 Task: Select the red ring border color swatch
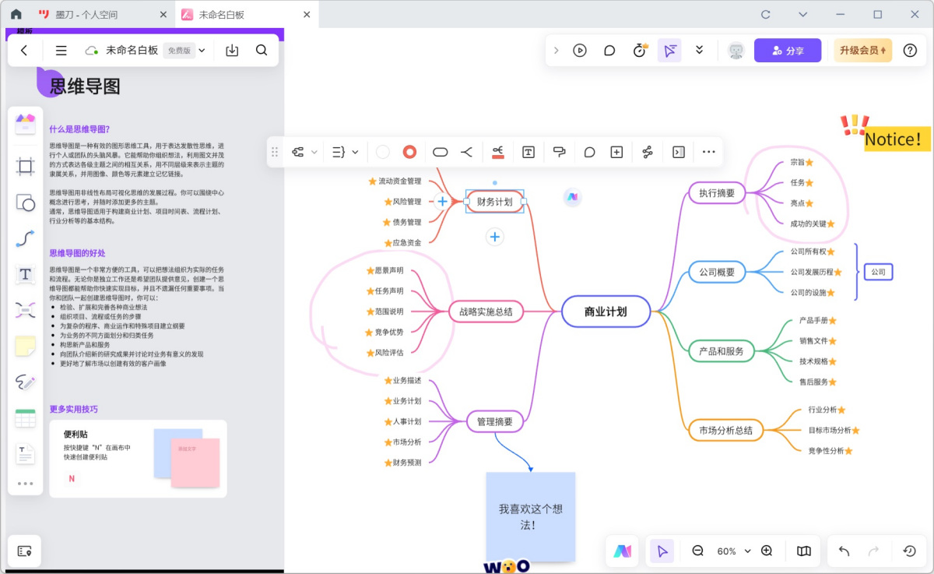tap(409, 153)
